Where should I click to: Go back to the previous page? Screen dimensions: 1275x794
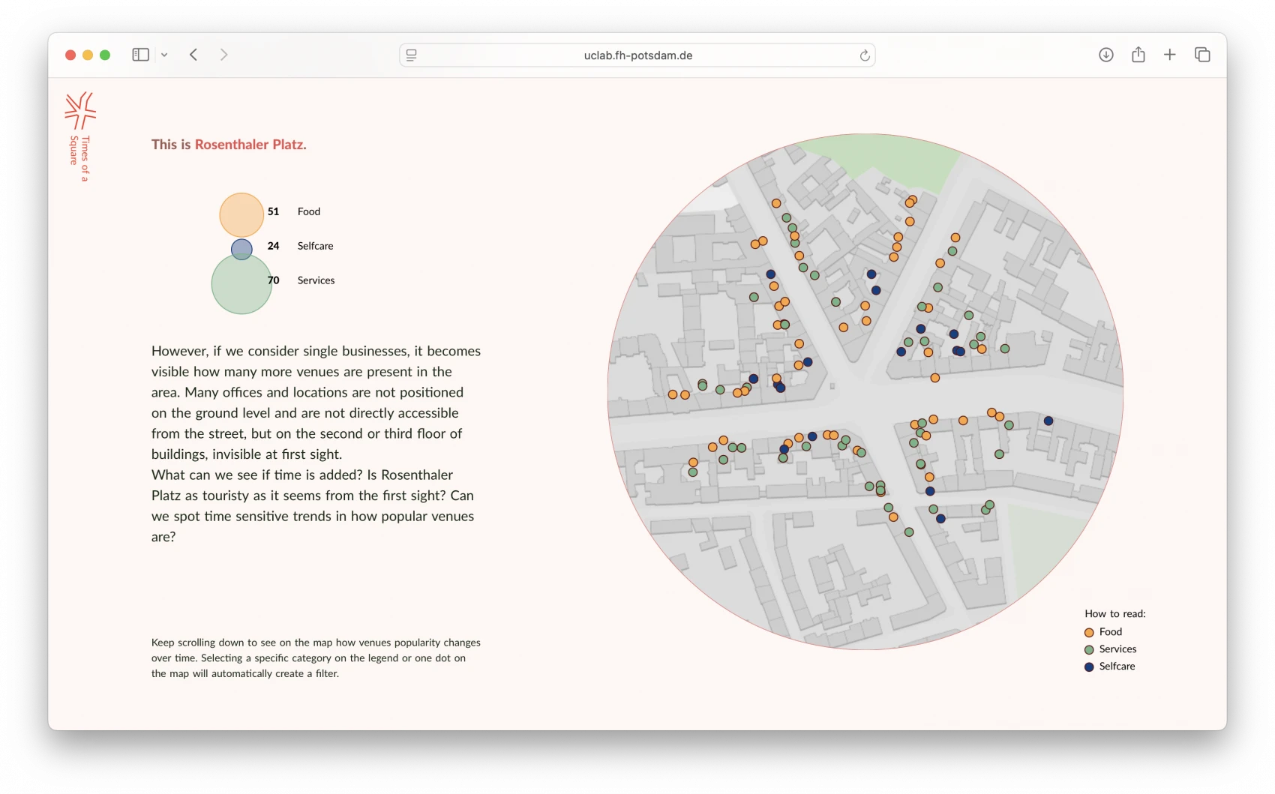193,55
